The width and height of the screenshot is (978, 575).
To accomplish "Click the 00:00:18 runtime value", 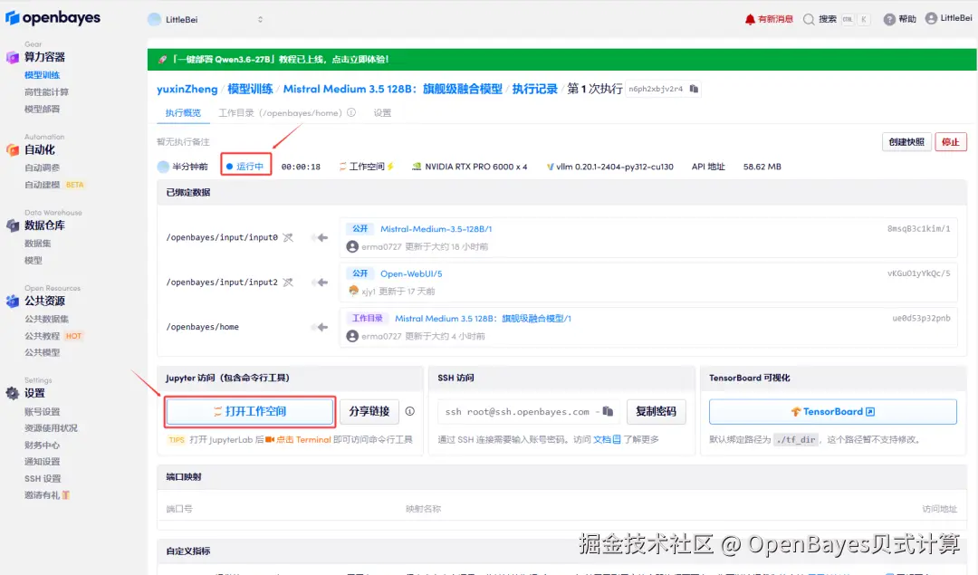I will pos(301,168).
